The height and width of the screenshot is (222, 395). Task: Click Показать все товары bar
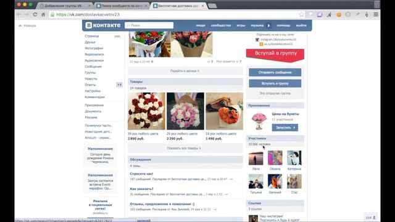(185, 148)
